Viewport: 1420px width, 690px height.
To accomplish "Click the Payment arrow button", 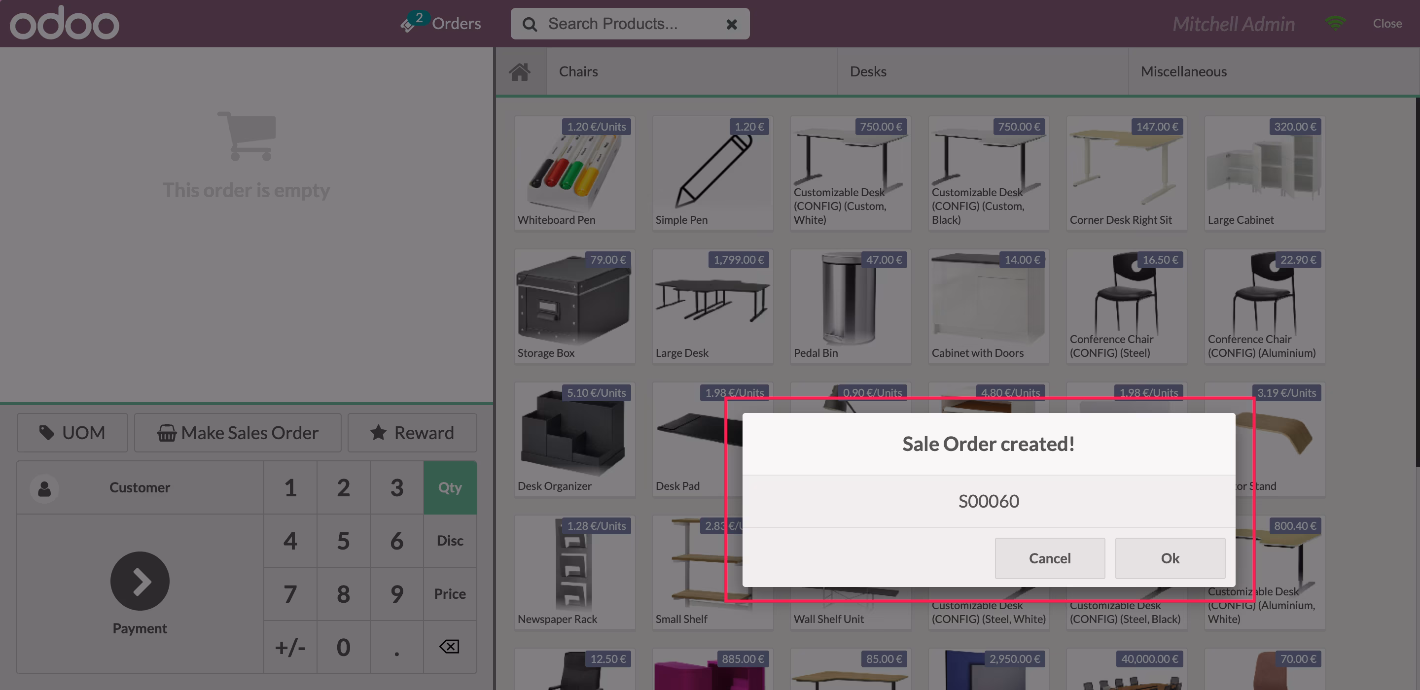I will (140, 581).
